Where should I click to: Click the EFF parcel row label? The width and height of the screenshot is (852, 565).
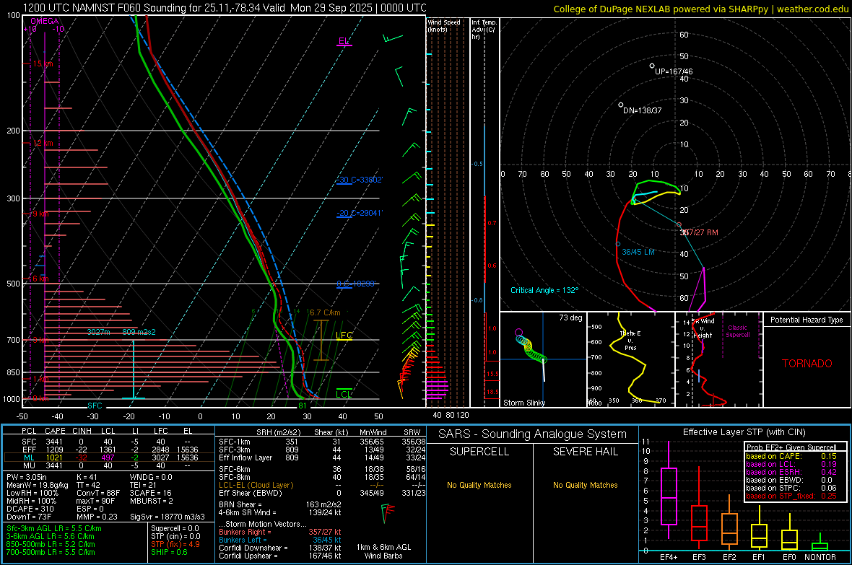tap(29, 450)
